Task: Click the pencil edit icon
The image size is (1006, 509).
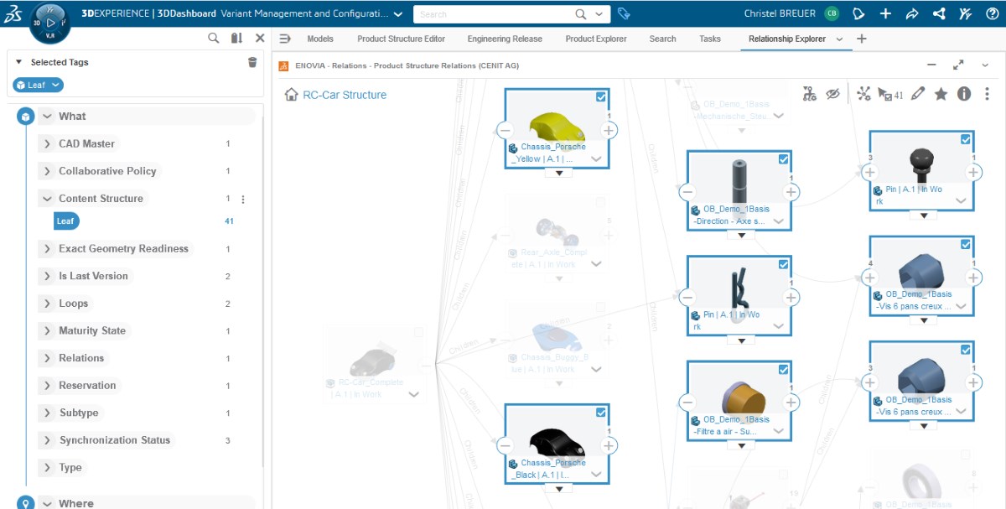Action: point(918,94)
